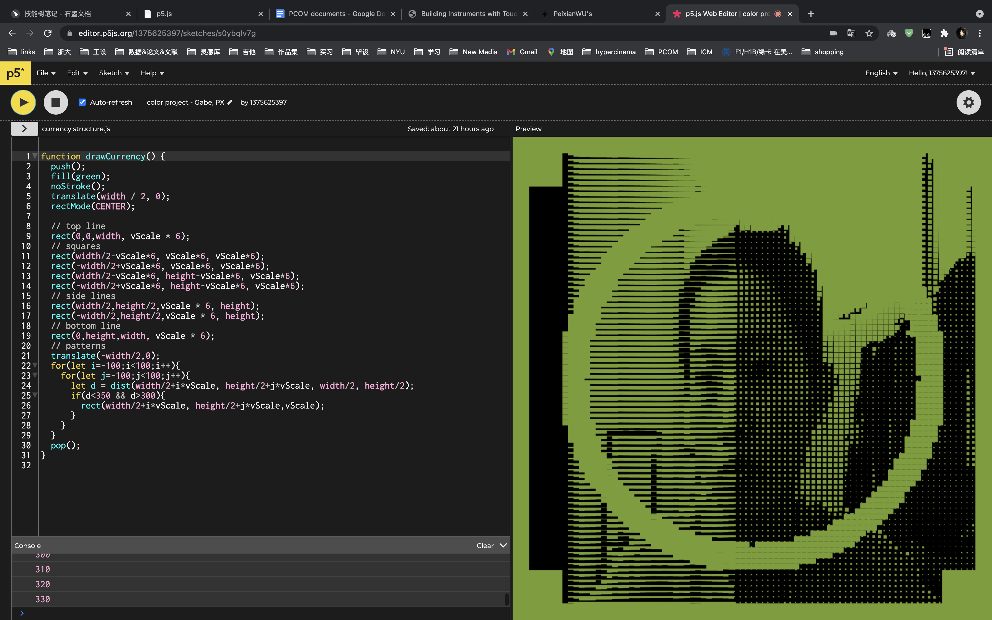The height and width of the screenshot is (620, 992).
Task: Go to the p5 logo home
Action: click(x=15, y=73)
